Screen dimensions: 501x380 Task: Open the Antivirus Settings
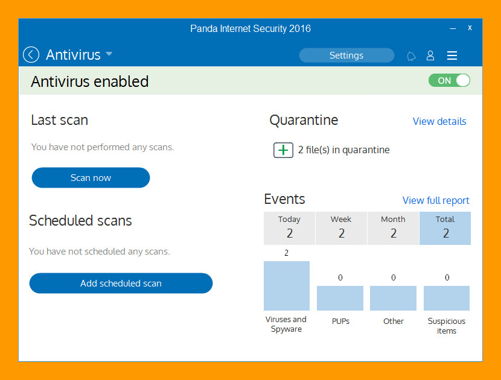click(x=346, y=55)
